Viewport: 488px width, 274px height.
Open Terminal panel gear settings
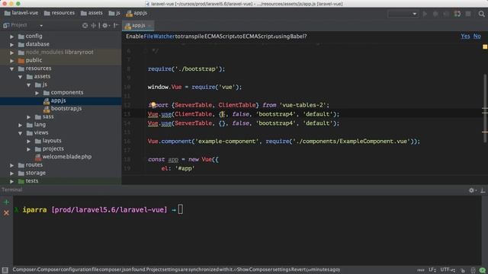click(x=473, y=190)
